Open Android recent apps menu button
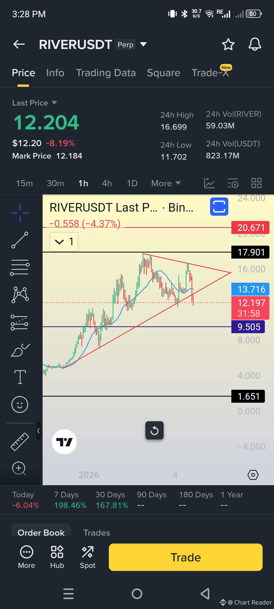The width and height of the screenshot is (274, 609). pos(68,594)
